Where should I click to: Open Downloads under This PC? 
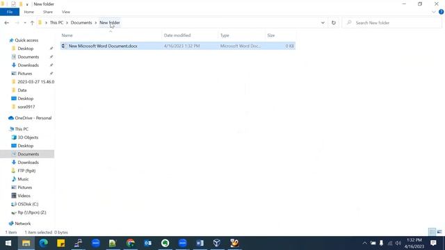pos(28,162)
